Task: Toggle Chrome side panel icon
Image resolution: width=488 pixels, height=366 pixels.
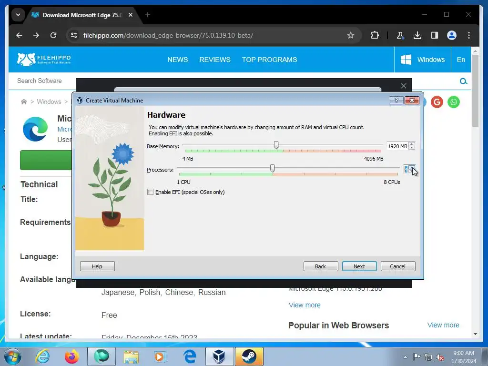Action: (x=435, y=35)
